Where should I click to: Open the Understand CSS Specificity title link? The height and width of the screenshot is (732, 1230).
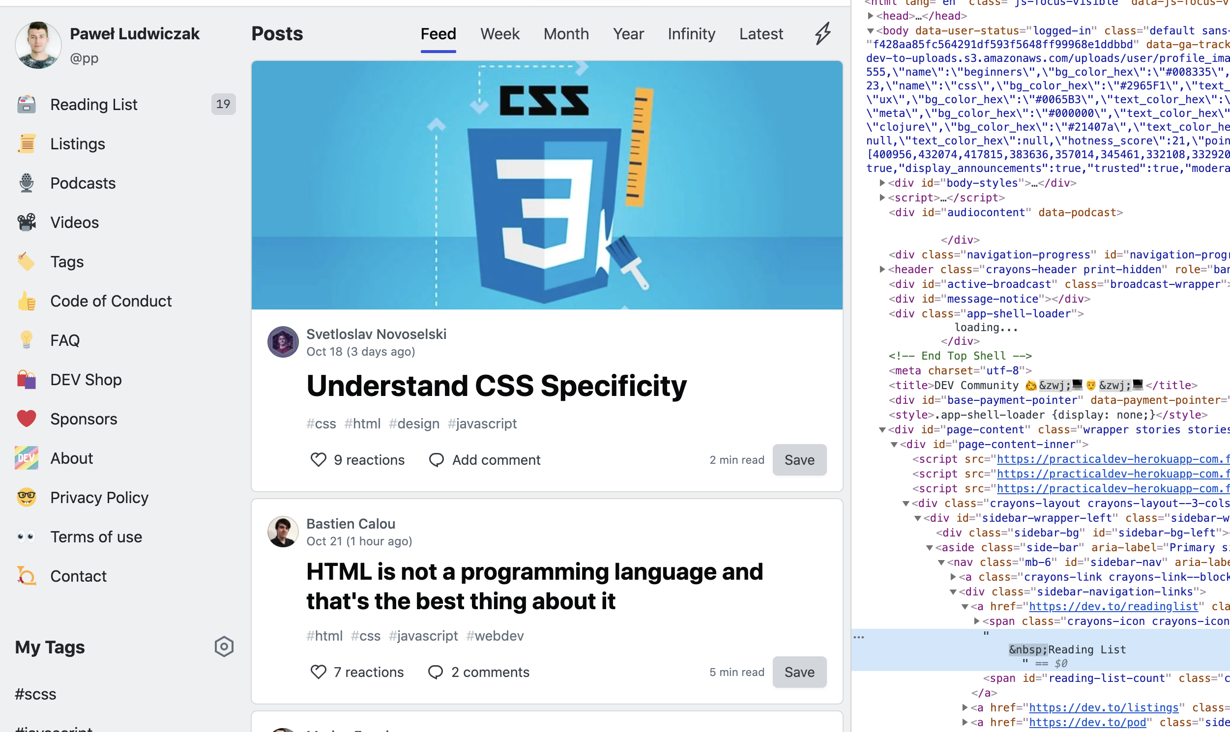coord(497,386)
